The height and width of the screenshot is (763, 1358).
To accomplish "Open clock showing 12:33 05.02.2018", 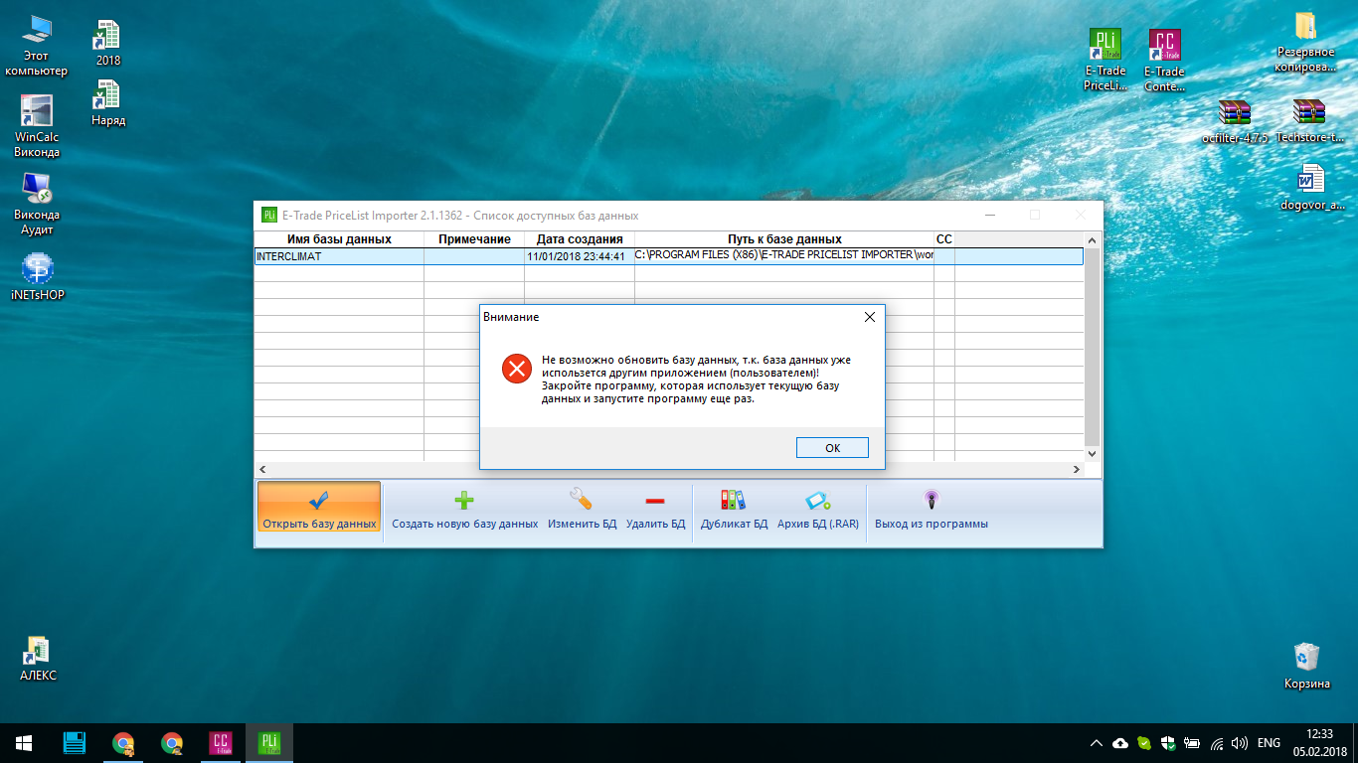I will [1319, 742].
